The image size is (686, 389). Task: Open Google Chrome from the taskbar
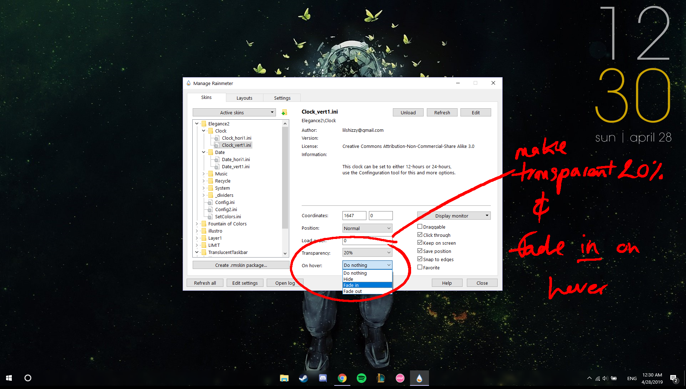342,378
